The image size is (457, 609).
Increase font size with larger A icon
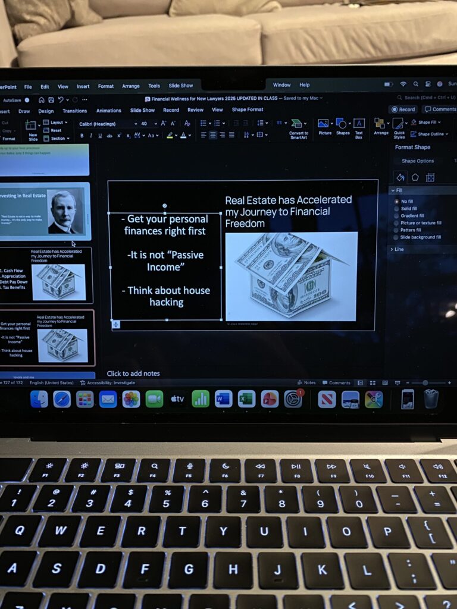[x=163, y=124]
